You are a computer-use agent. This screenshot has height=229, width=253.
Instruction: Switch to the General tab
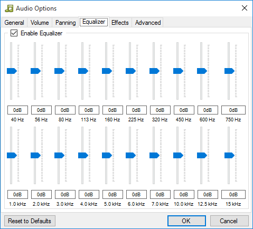(14, 23)
